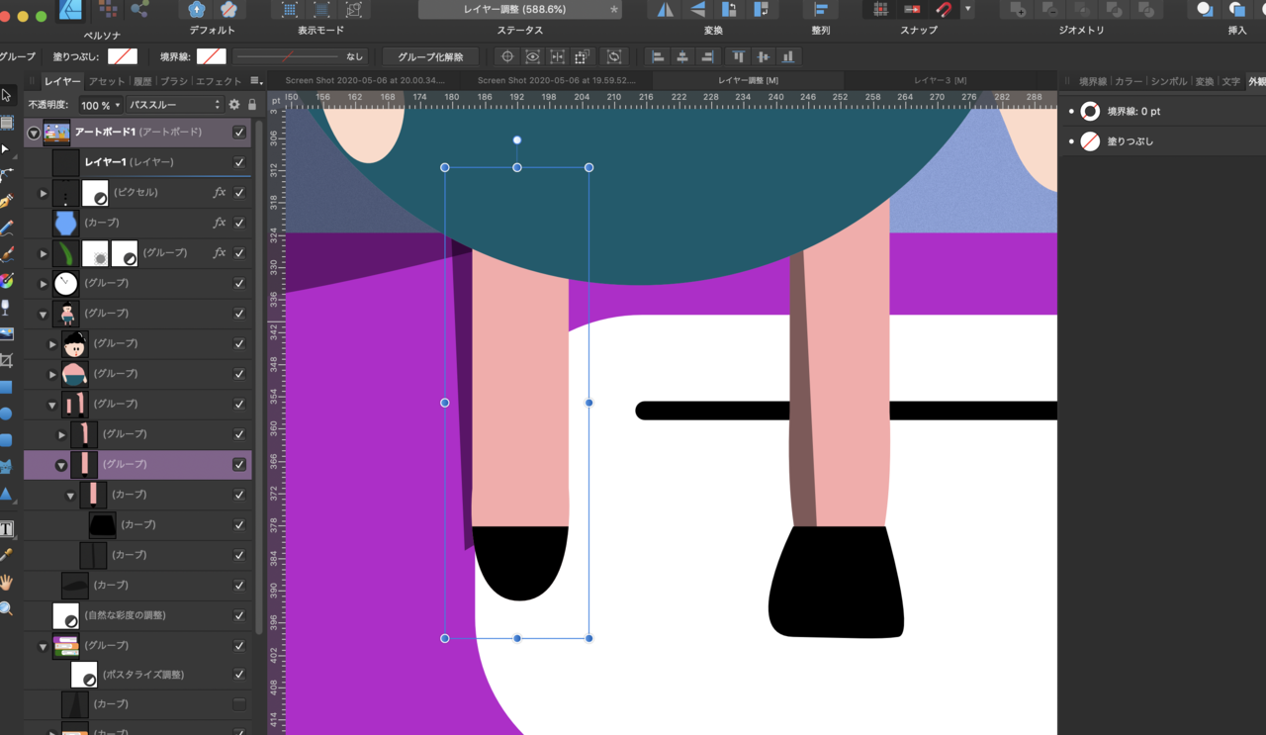Switch to the 履歴 tab

(142, 81)
